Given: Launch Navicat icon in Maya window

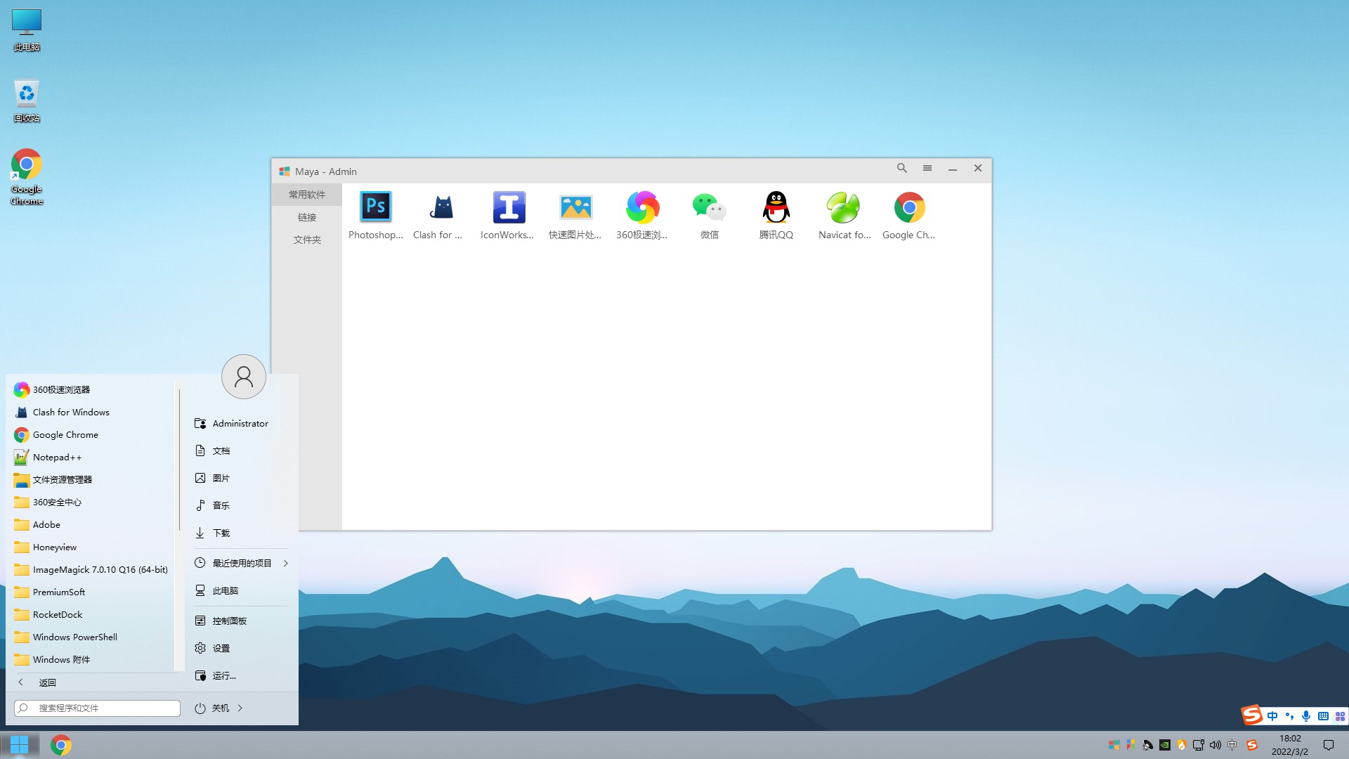Looking at the screenshot, I should [x=843, y=207].
